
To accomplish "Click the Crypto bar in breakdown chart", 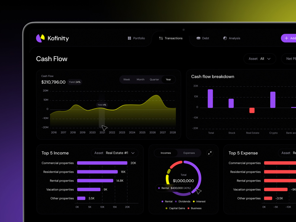I will 273,100.
